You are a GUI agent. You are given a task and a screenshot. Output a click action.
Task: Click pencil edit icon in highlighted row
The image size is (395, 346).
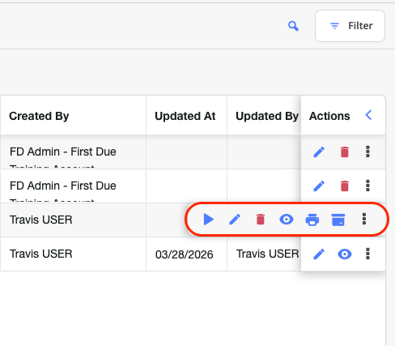point(235,220)
